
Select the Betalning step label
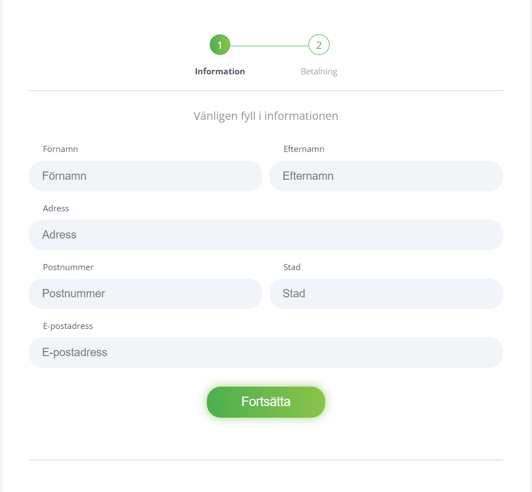tap(319, 72)
